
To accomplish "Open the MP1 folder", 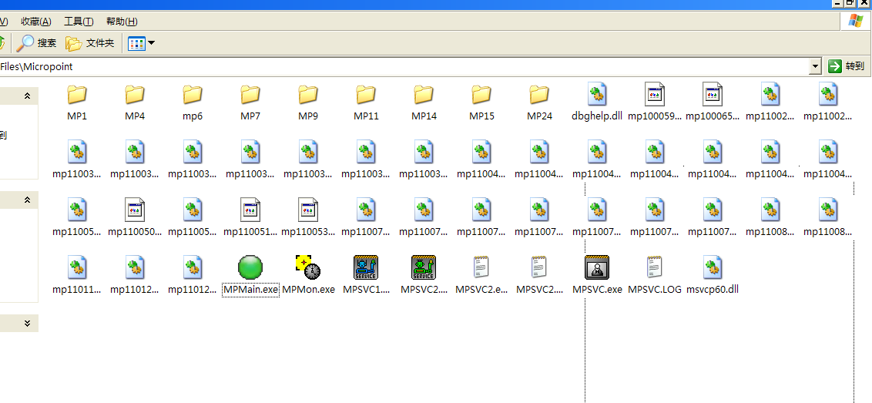I will click(77, 95).
